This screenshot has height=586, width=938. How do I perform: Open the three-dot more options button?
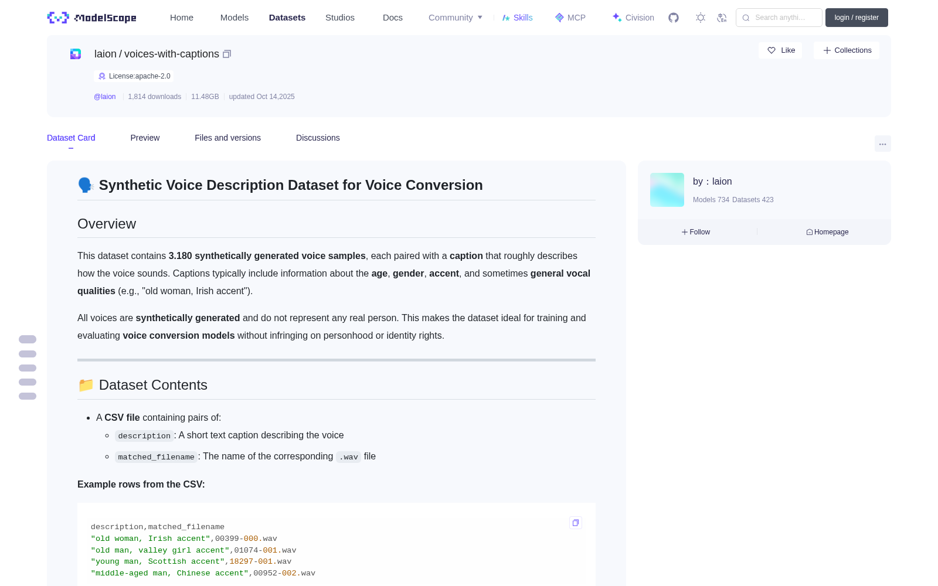click(x=882, y=144)
